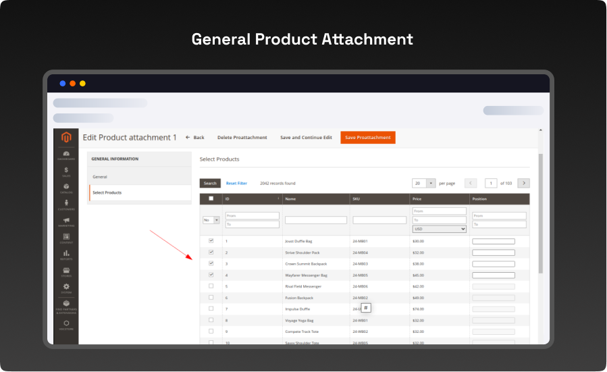Open the No selection filter dropdown
Screen dimensions: 607x372
pos(211,219)
